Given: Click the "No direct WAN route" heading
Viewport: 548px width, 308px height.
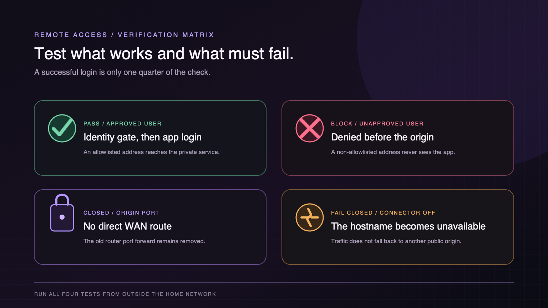Looking at the screenshot, I should pos(127,226).
